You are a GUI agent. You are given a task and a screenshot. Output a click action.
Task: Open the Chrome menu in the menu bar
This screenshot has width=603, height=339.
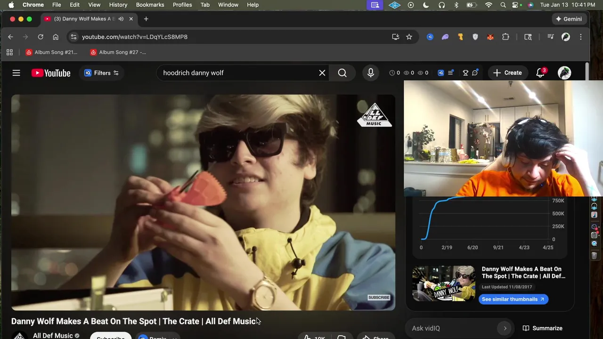pyautogui.click(x=33, y=5)
